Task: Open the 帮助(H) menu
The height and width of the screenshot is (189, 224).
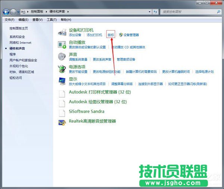Action: (66, 20)
